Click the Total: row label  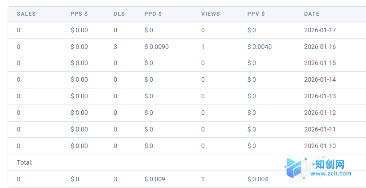(x=25, y=162)
